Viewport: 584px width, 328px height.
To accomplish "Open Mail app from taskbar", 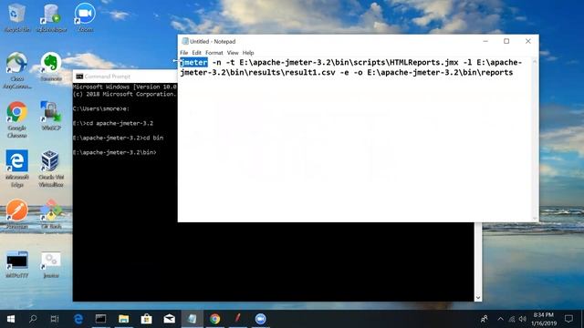I will 170,319.
